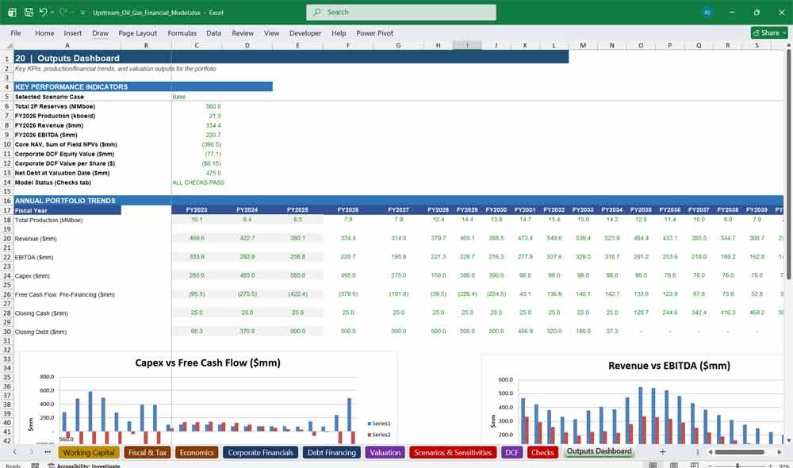Open the Developer ribbon tab
The width and height of the screenshot is (793, 468).
(x=305, y=33)
